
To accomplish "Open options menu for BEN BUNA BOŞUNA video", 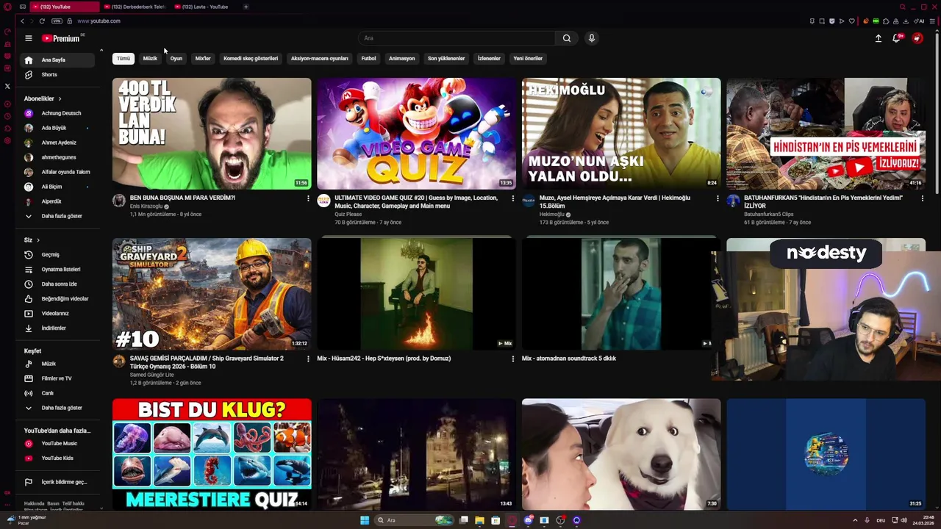I will coord(308,198).
